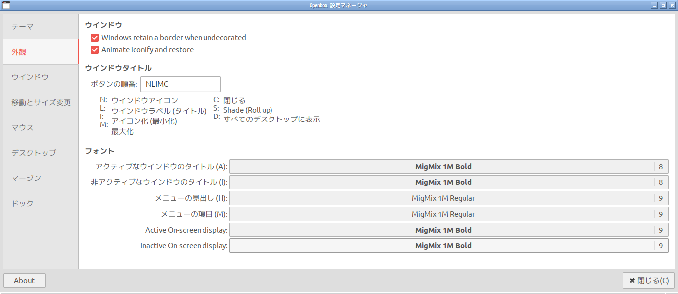
Task: Click the ウインドウアイコン legend text
Action: coord(144,101)
